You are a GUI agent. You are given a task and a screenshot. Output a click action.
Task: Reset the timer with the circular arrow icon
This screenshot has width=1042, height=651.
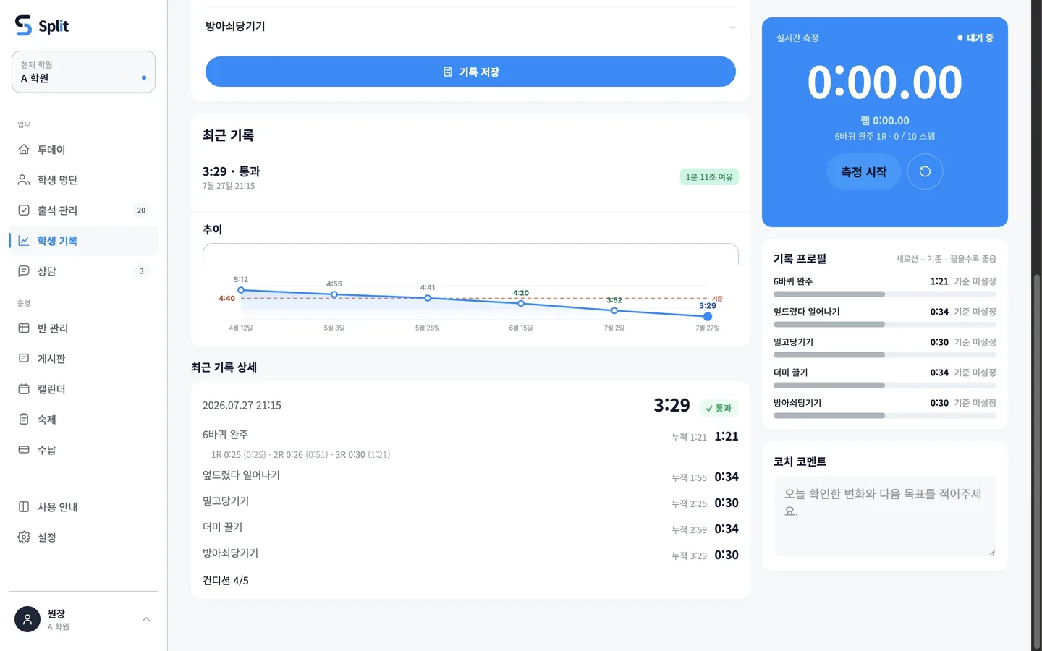coord(925,171)
